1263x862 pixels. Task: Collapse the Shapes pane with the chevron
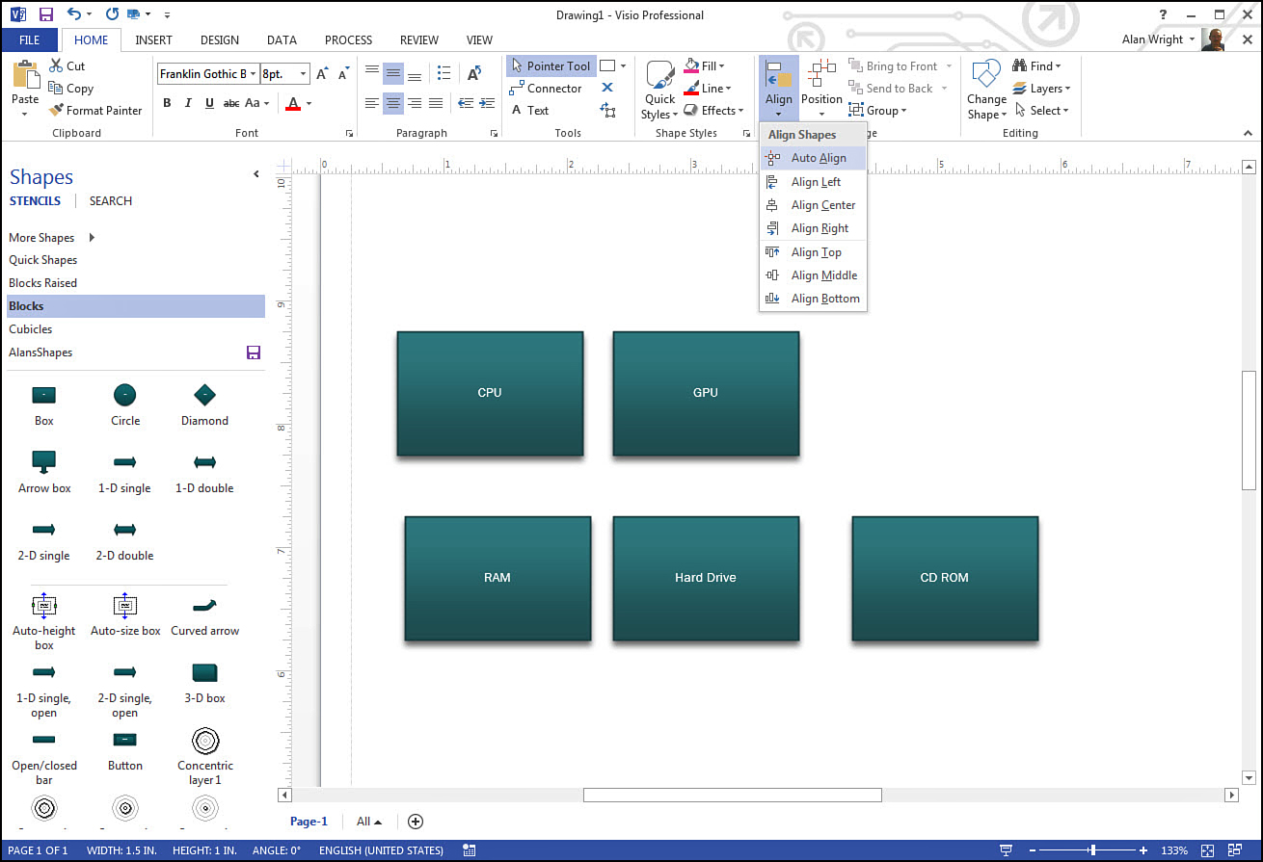pyautogui.click(x=255, y=174)
